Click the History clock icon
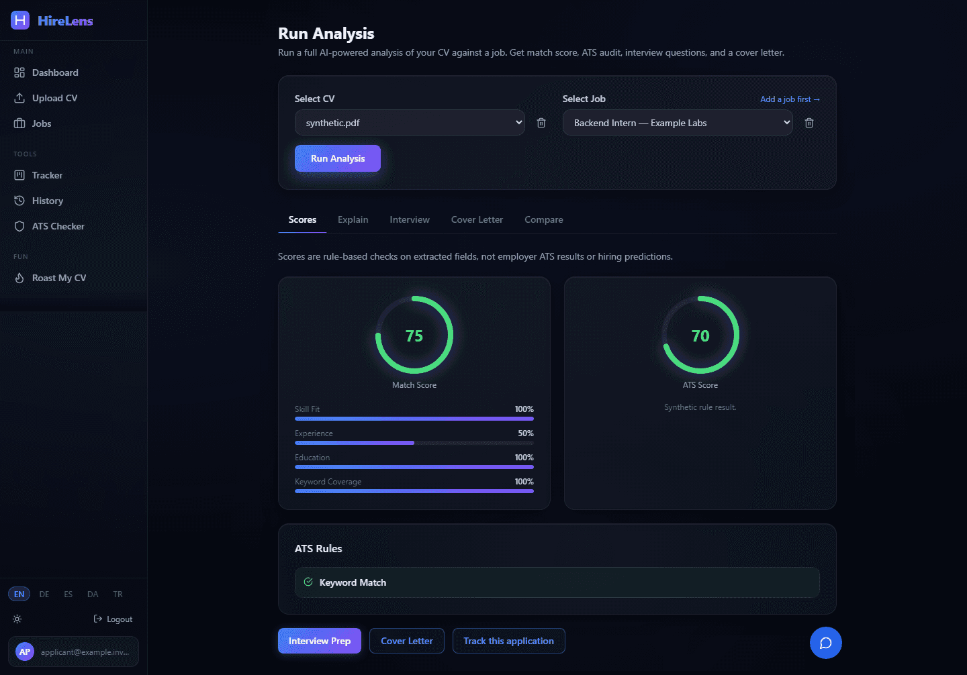The image size is (967, 675). tap(19, 201)
